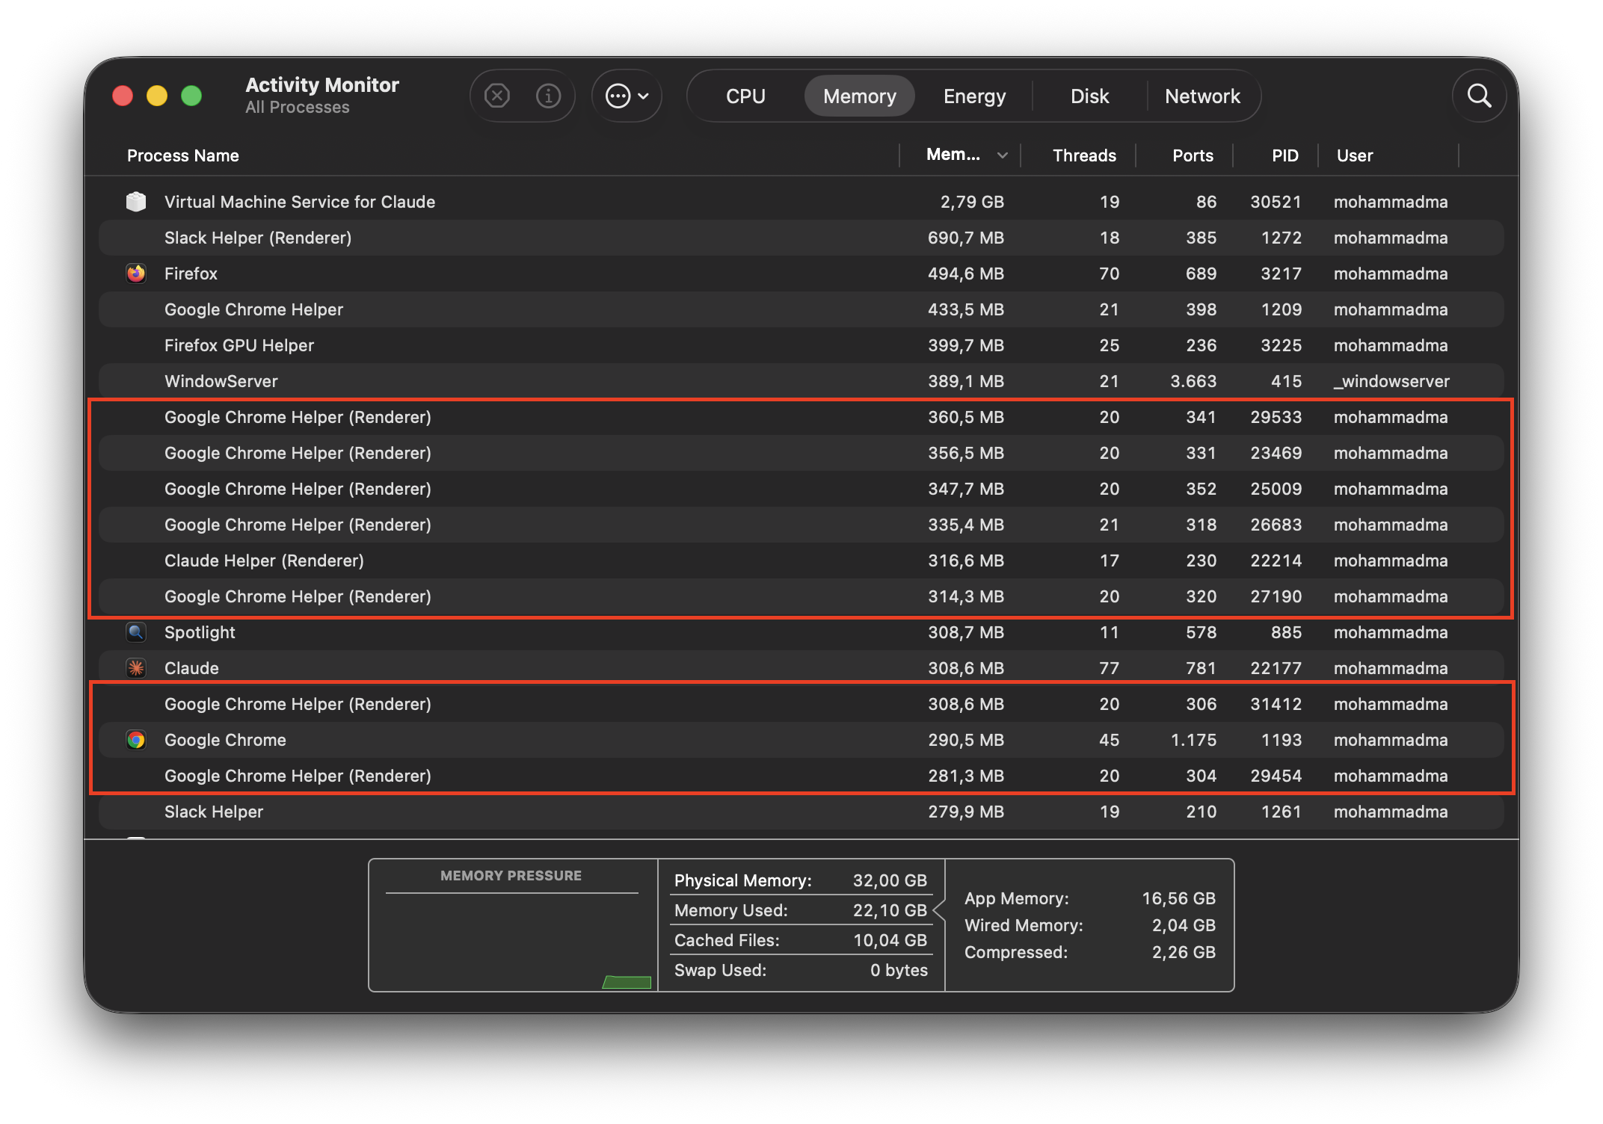Select Chrome Helper (Renderer) PID 27190
The image size is (1603, 1124).
pos(801,596)
